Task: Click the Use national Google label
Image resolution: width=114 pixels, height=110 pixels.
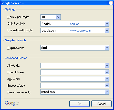Action: point(20,30)
